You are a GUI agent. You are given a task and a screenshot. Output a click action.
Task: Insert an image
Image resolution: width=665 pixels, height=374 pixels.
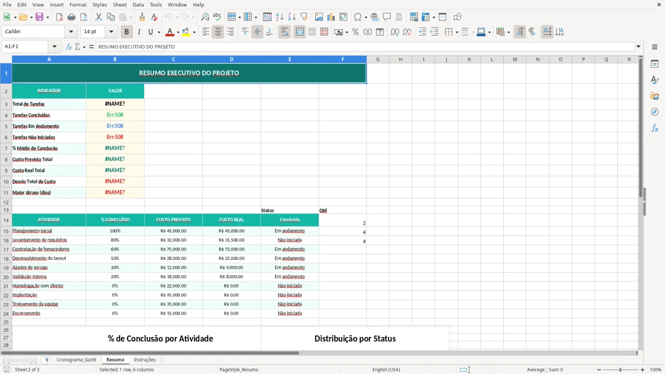tap(319, 17)
